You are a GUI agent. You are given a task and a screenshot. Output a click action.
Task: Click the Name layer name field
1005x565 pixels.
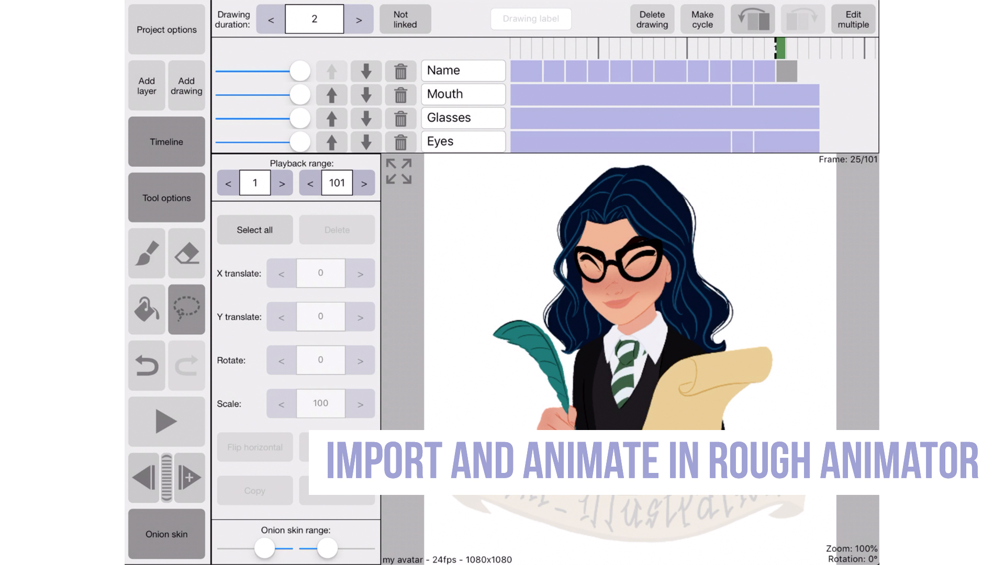(x=463, y=71)
